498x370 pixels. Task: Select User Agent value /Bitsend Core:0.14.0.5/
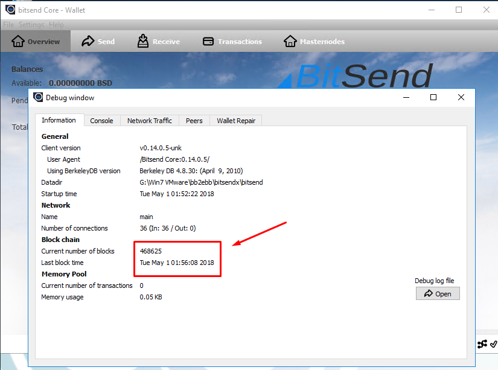(174, 159)
